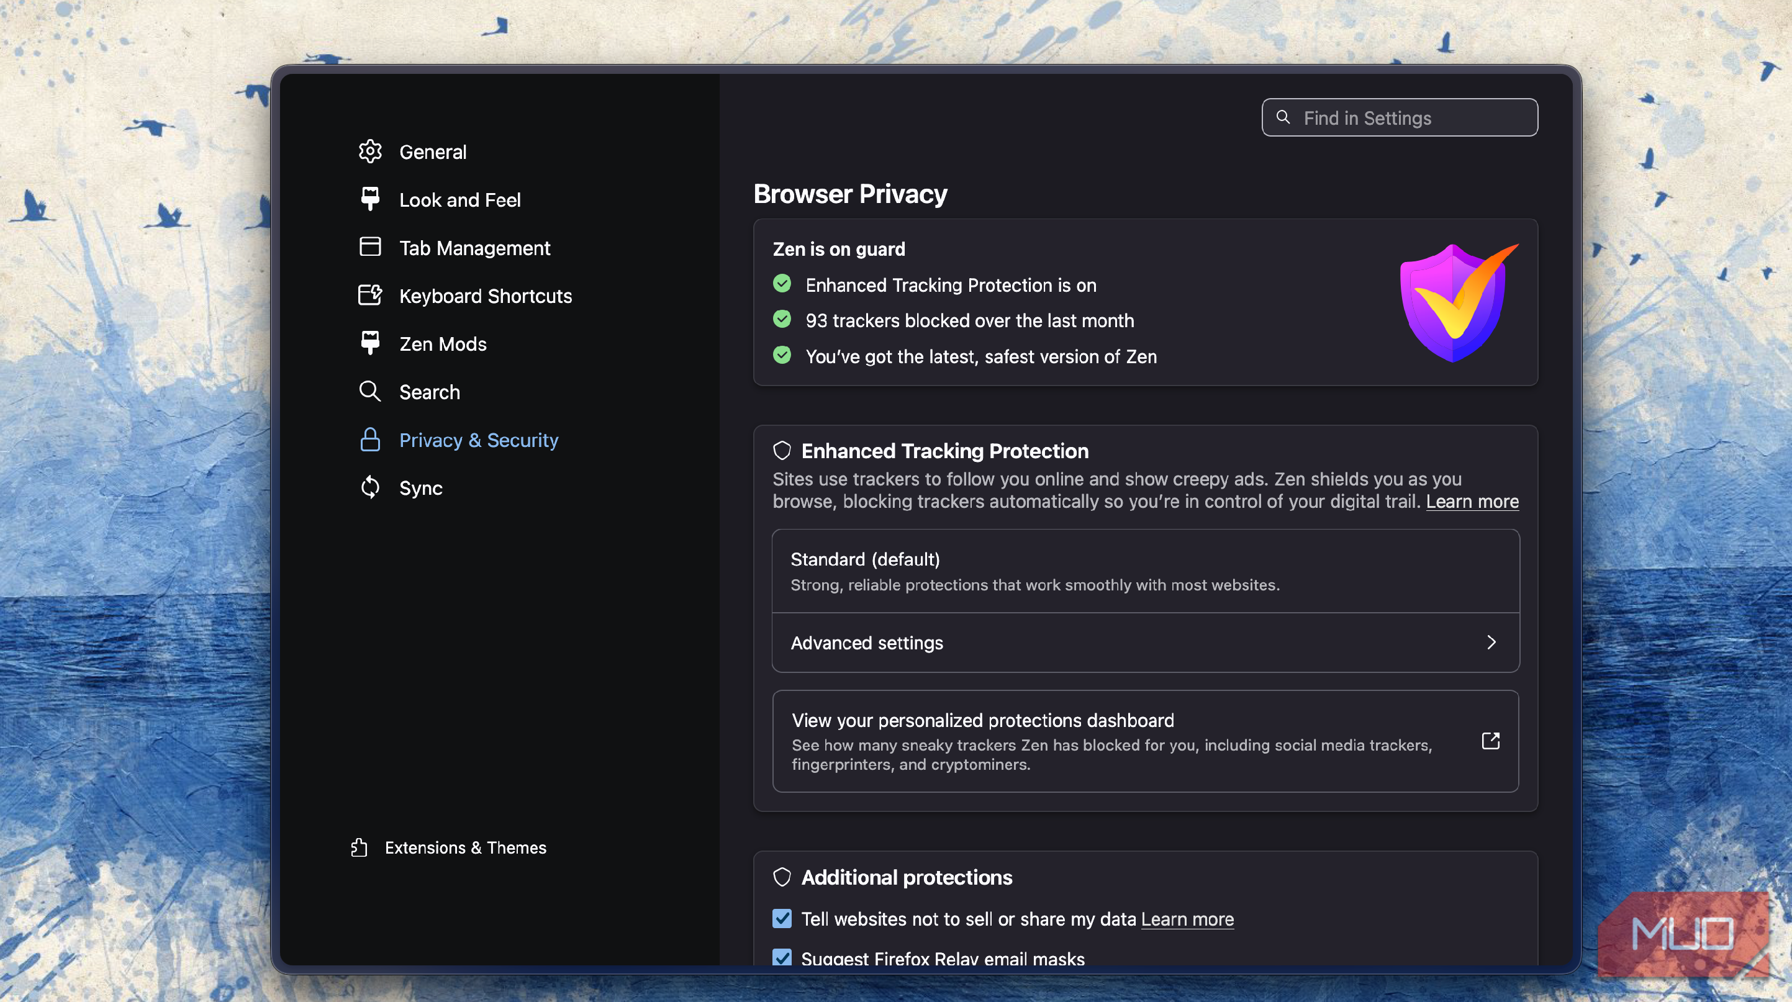The height and width of the screenshot is (1002, 1792).
Task: Click into the Find in Settings field
Action: [1400, 117]
